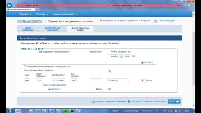201x113 pixels.
Task: Click the browser Back arrow button
Action: pos(9,5)
